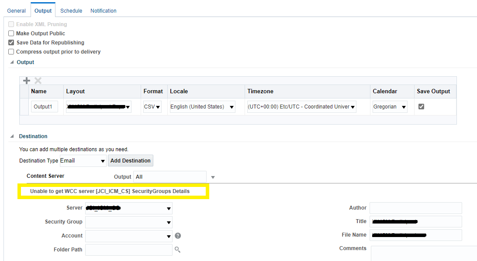Open the Layout dropdown for Output1
The height and width of the screenshot is (261, 477).
99,107
